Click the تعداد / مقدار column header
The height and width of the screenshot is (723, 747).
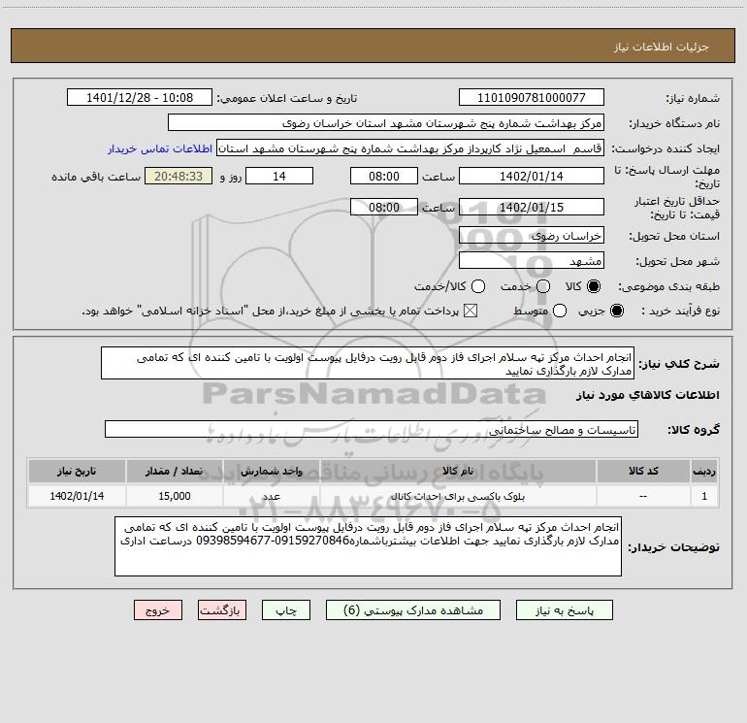point(174,471)
